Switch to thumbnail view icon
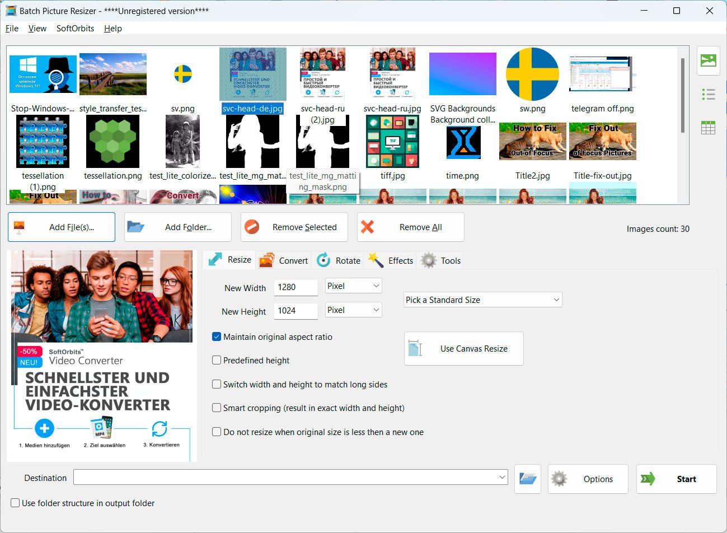Image resolution: width=727 pixels, height=533 pixels. (708, 60)
